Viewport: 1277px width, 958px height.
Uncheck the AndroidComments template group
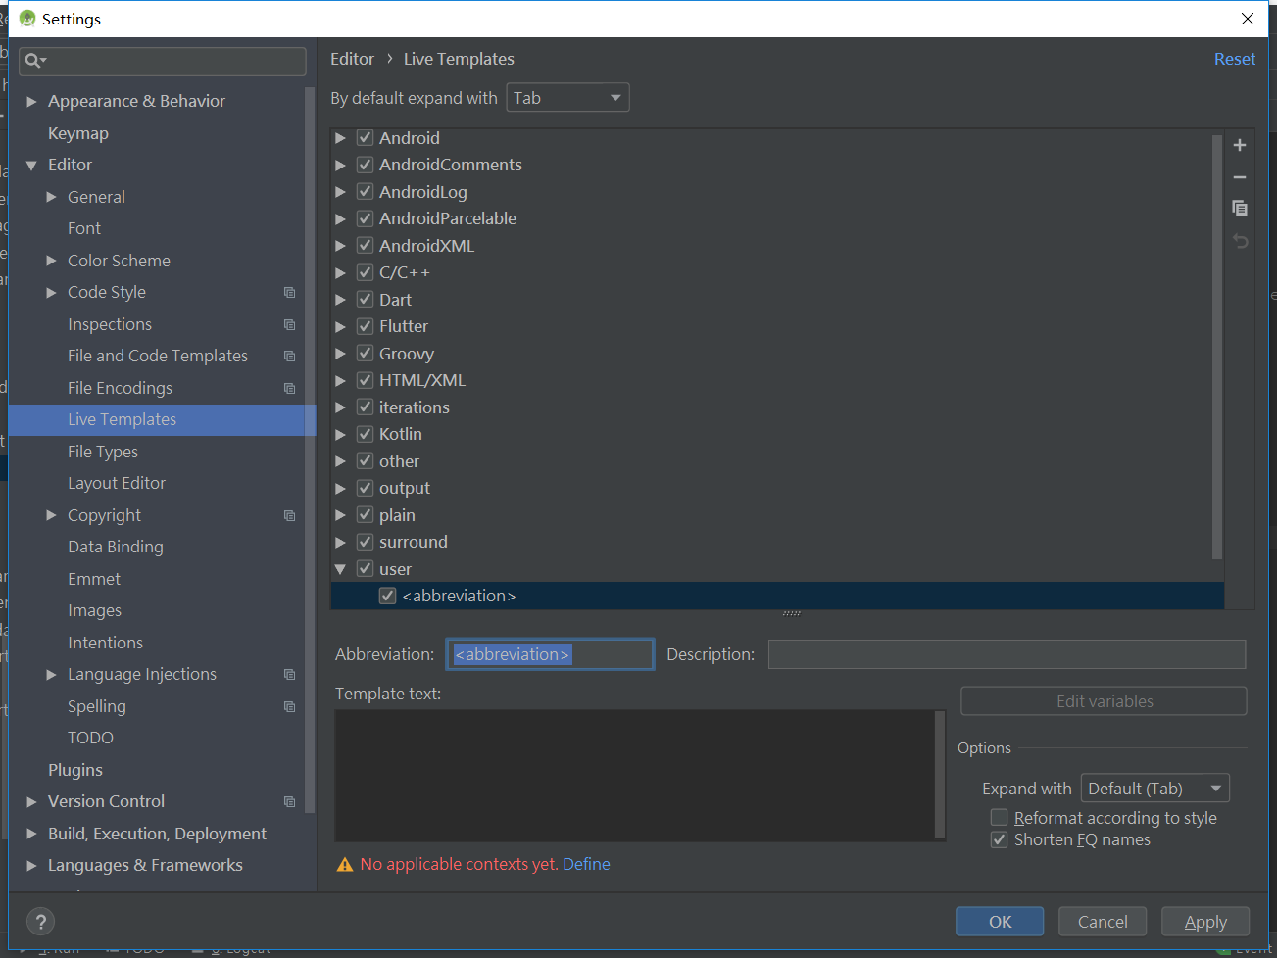pyautogui.click(x=365, y=165)
